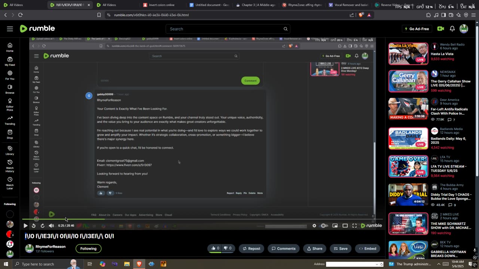Image resolution: width=479 pixels, height=269 pixels.
Task: Open Watch History in the sidebar
Action: [10, 166]
